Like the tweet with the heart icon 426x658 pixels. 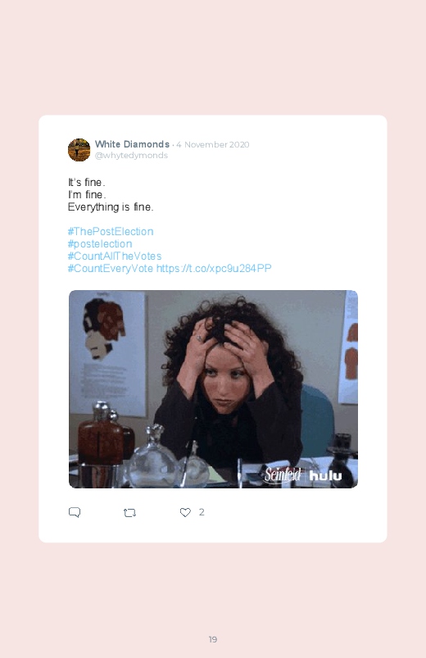click(x=185, y=512)
